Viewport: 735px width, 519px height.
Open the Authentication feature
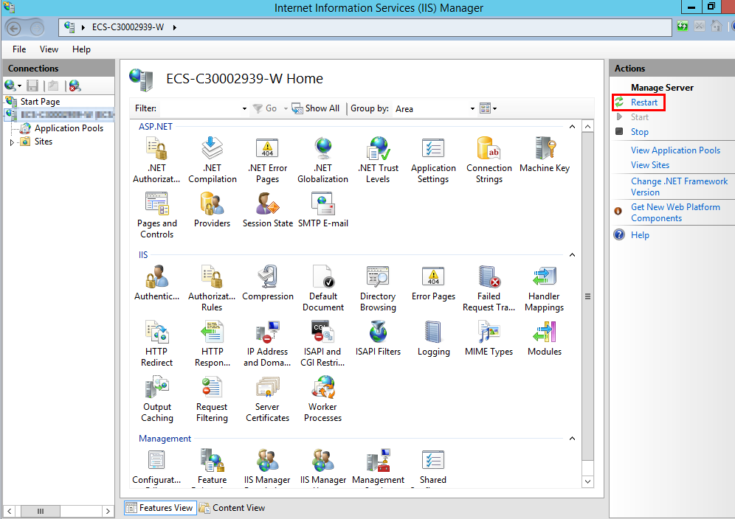pyautogui.click(x=156, y=283)
